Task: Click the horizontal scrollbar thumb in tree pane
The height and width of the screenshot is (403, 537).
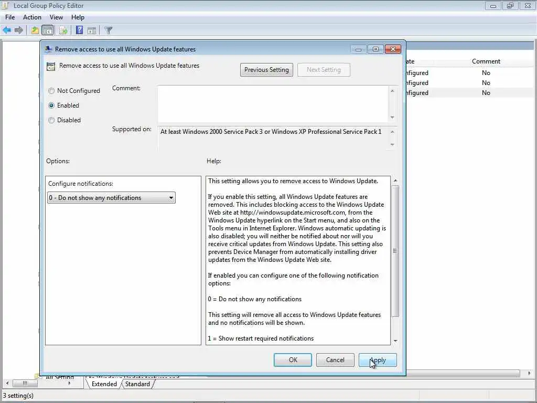Action: click(25, 384)
